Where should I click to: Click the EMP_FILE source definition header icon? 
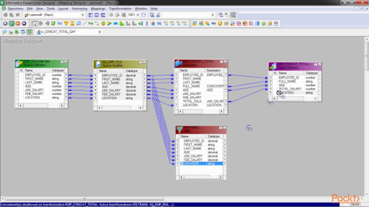19,63
